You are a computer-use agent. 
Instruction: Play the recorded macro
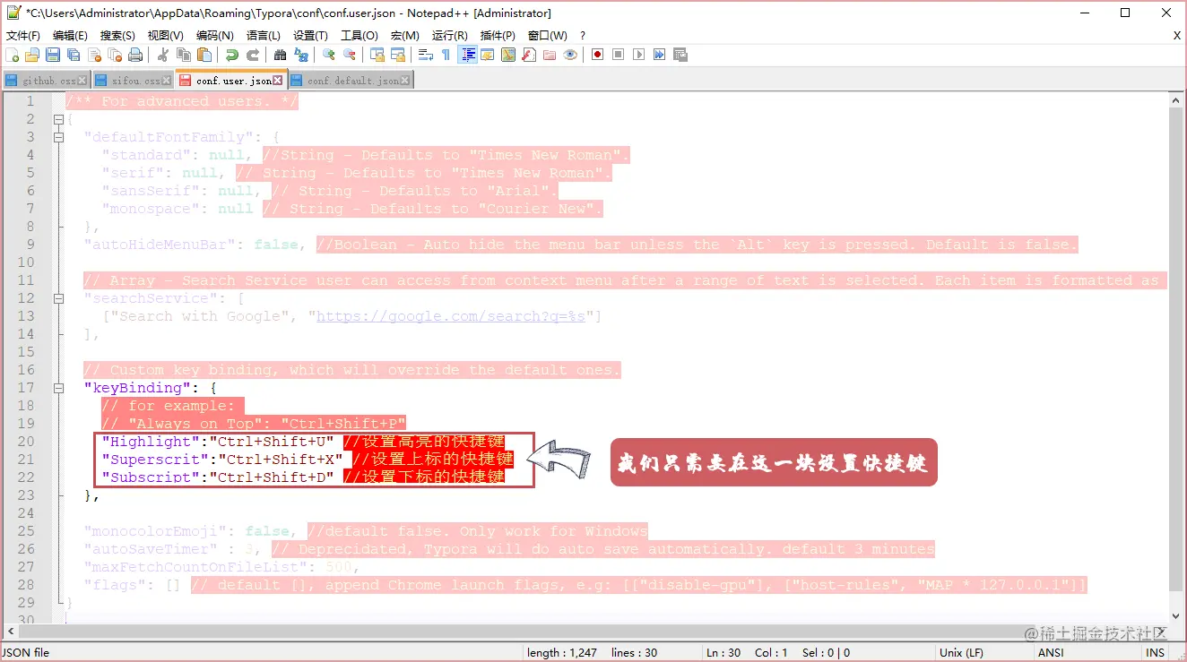pos(637,55)
